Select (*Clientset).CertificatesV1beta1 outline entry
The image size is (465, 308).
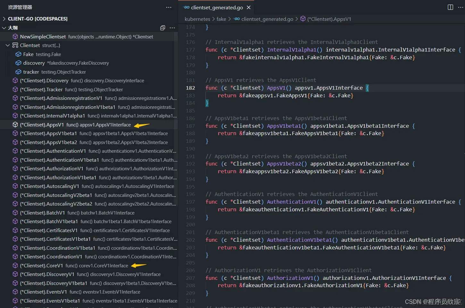pos(89,239)
